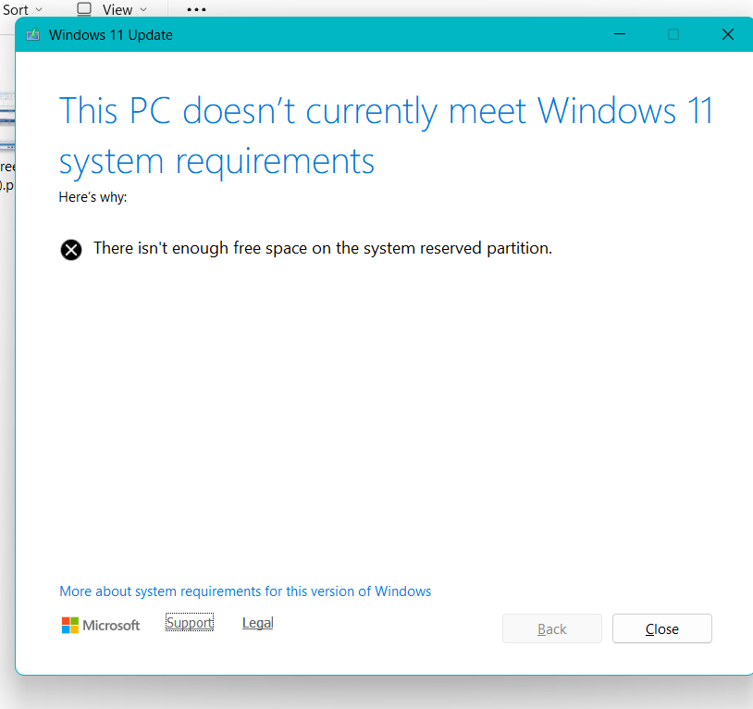
Task: Click the free space error message text
Action: click(322, 248)
